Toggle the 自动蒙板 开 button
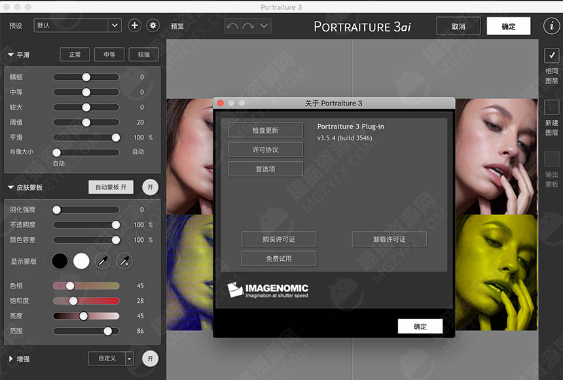Image resolution: width=563 pixels, height=380 pixels. pos(111,187)
